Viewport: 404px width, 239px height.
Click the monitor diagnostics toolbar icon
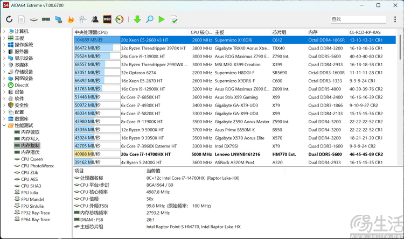tap(59, 19)
